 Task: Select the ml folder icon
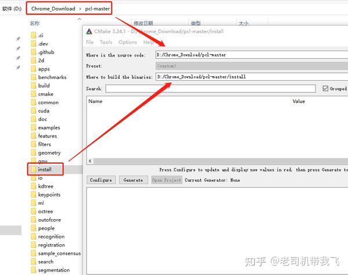tap(34, 203)
